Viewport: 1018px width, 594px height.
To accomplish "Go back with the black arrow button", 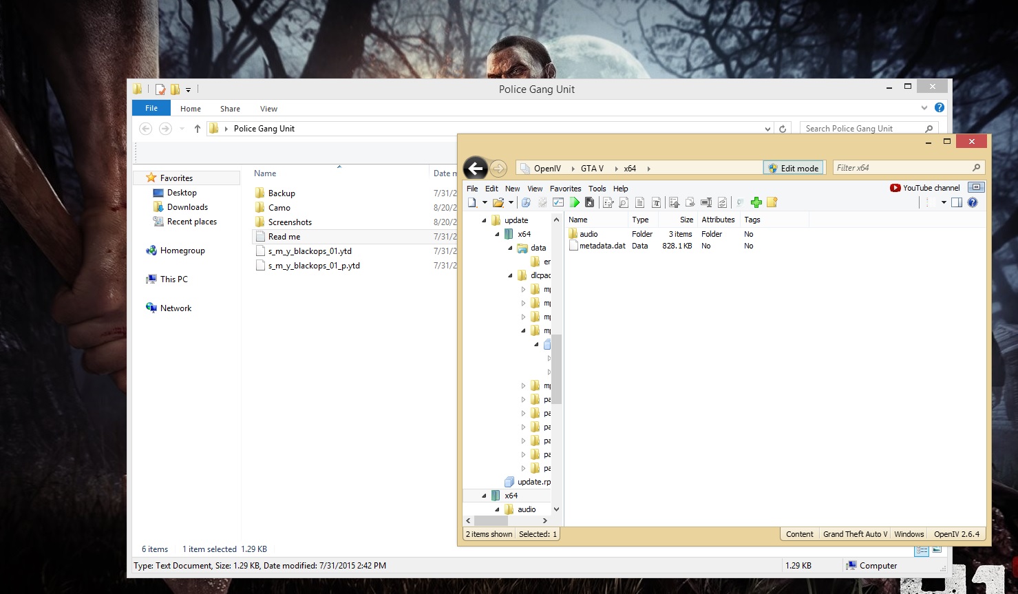I will point(475,168).
